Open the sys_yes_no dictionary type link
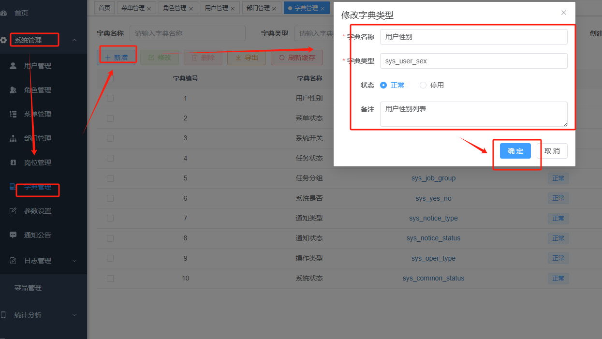The image size is (602, 339). tap(433, 198)
